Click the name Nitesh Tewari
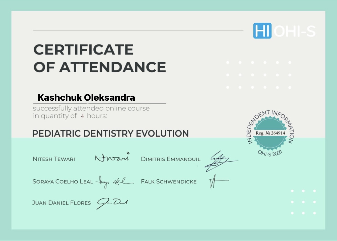The height and width of the screenshot is (241, 337). pyautogui.click(x=54, y=159)
